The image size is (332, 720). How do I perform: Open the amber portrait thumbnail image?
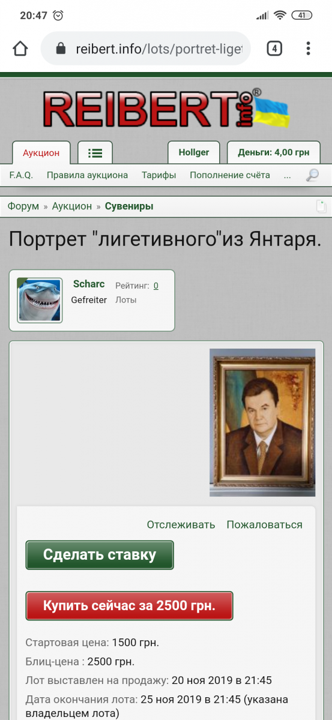(262, 422)
